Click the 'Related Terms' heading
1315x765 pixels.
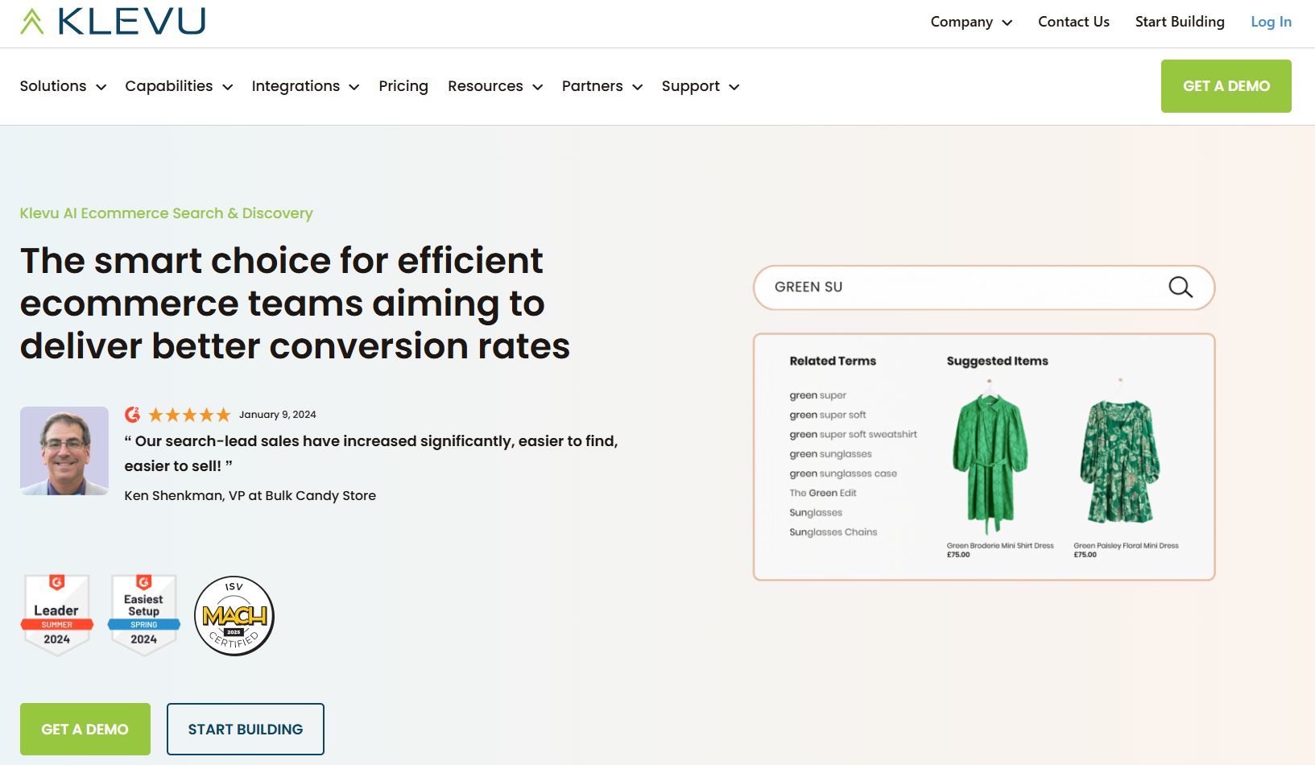click(x=833, y=361)
